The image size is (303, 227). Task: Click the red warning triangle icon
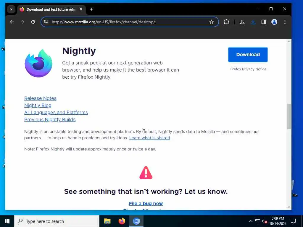point(146,173)
